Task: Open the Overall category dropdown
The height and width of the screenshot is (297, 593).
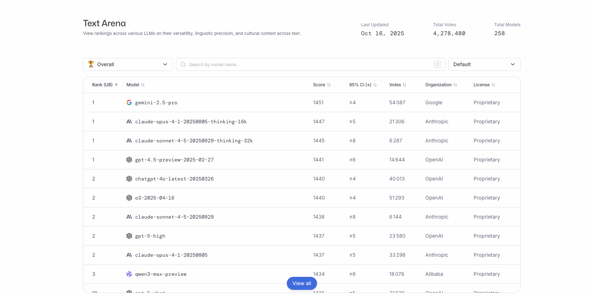Action: [128, 64]
